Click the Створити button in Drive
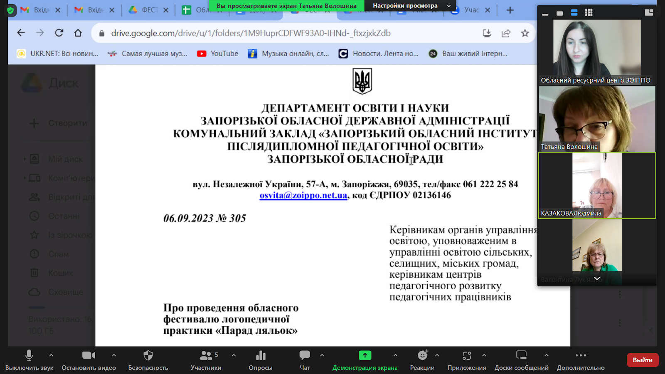Viewport: 665px width, 374px height. tap(58, 123)
